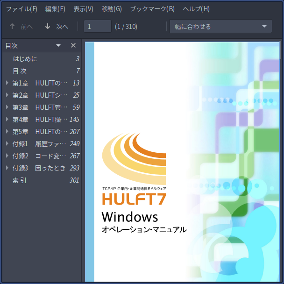Close the 目次 side pane
This screenshot has height=284, width=284.
pyautogui.click(x=73, y=45)
